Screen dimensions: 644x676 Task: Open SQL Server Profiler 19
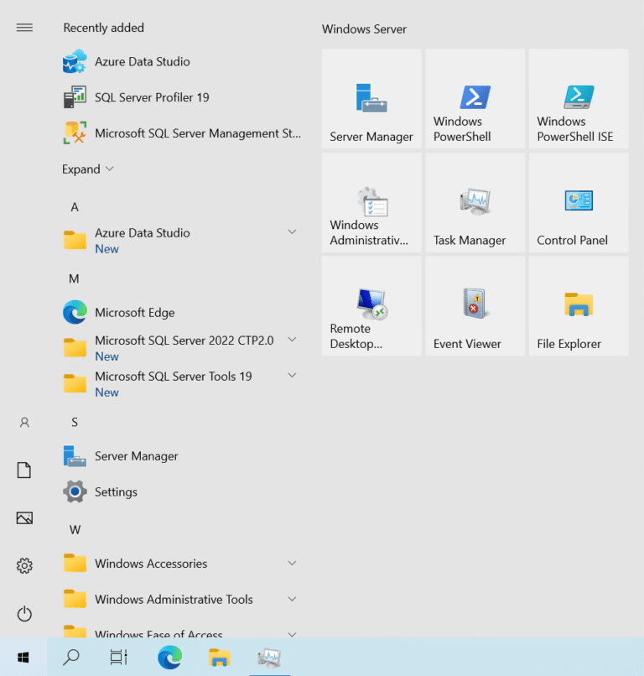(x=152, y=97)
